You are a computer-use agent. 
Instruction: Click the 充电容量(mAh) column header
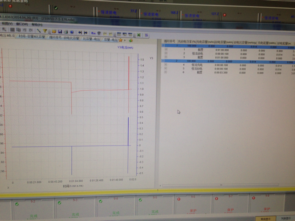click(x=206, y=42)
